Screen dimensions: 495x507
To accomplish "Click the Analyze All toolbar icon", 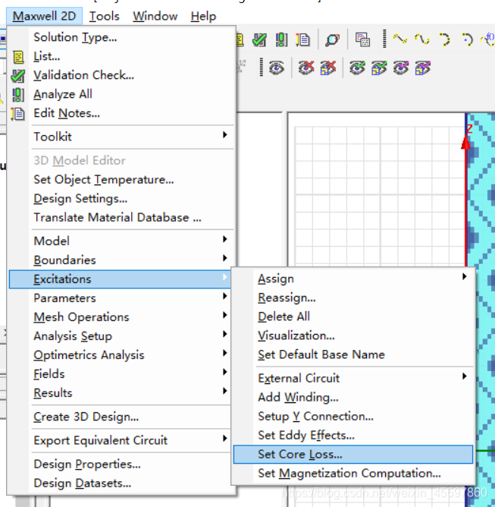I will (281, 39).
